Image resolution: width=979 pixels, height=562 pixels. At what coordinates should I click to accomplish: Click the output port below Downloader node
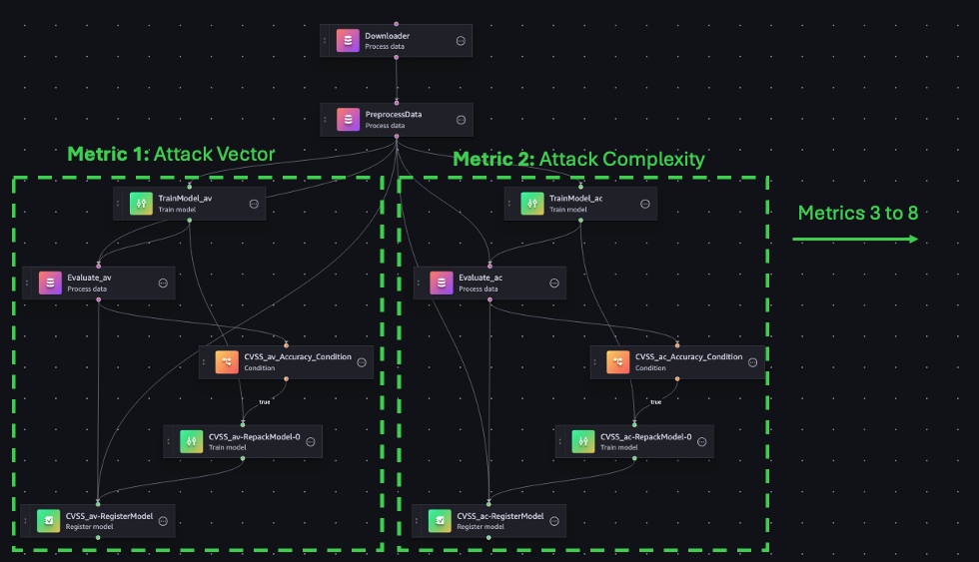396,57
